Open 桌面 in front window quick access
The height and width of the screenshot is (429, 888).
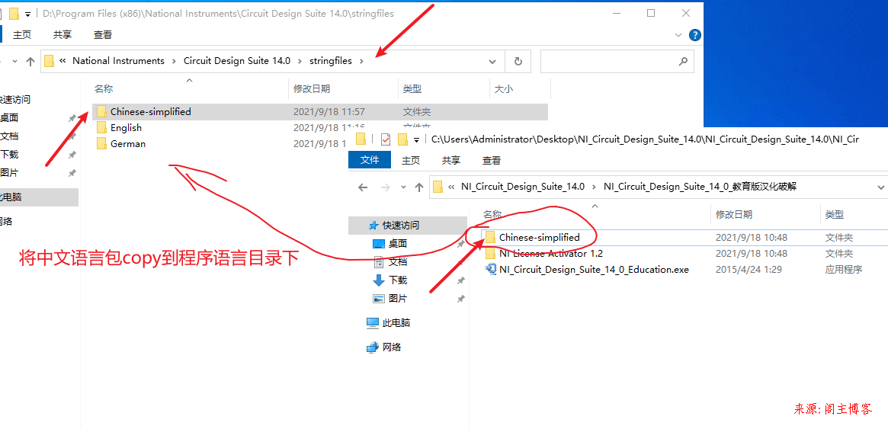tap(398, 243)
